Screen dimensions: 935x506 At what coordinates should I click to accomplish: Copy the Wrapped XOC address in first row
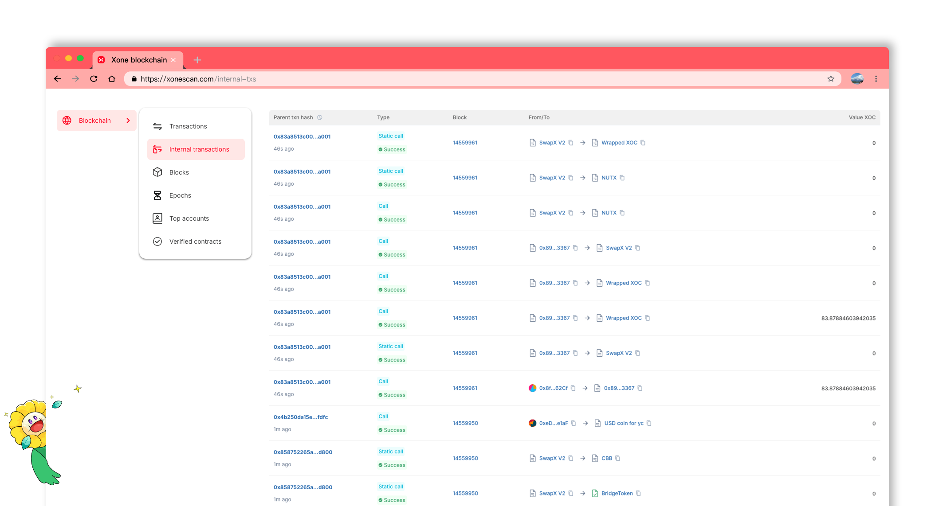[x=643, y=143]
